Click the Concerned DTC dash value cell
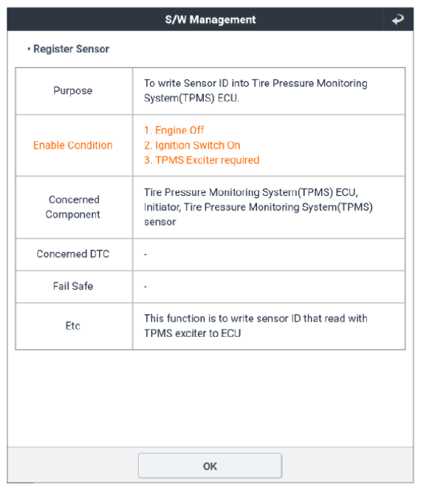 click(x=269, y=255)
